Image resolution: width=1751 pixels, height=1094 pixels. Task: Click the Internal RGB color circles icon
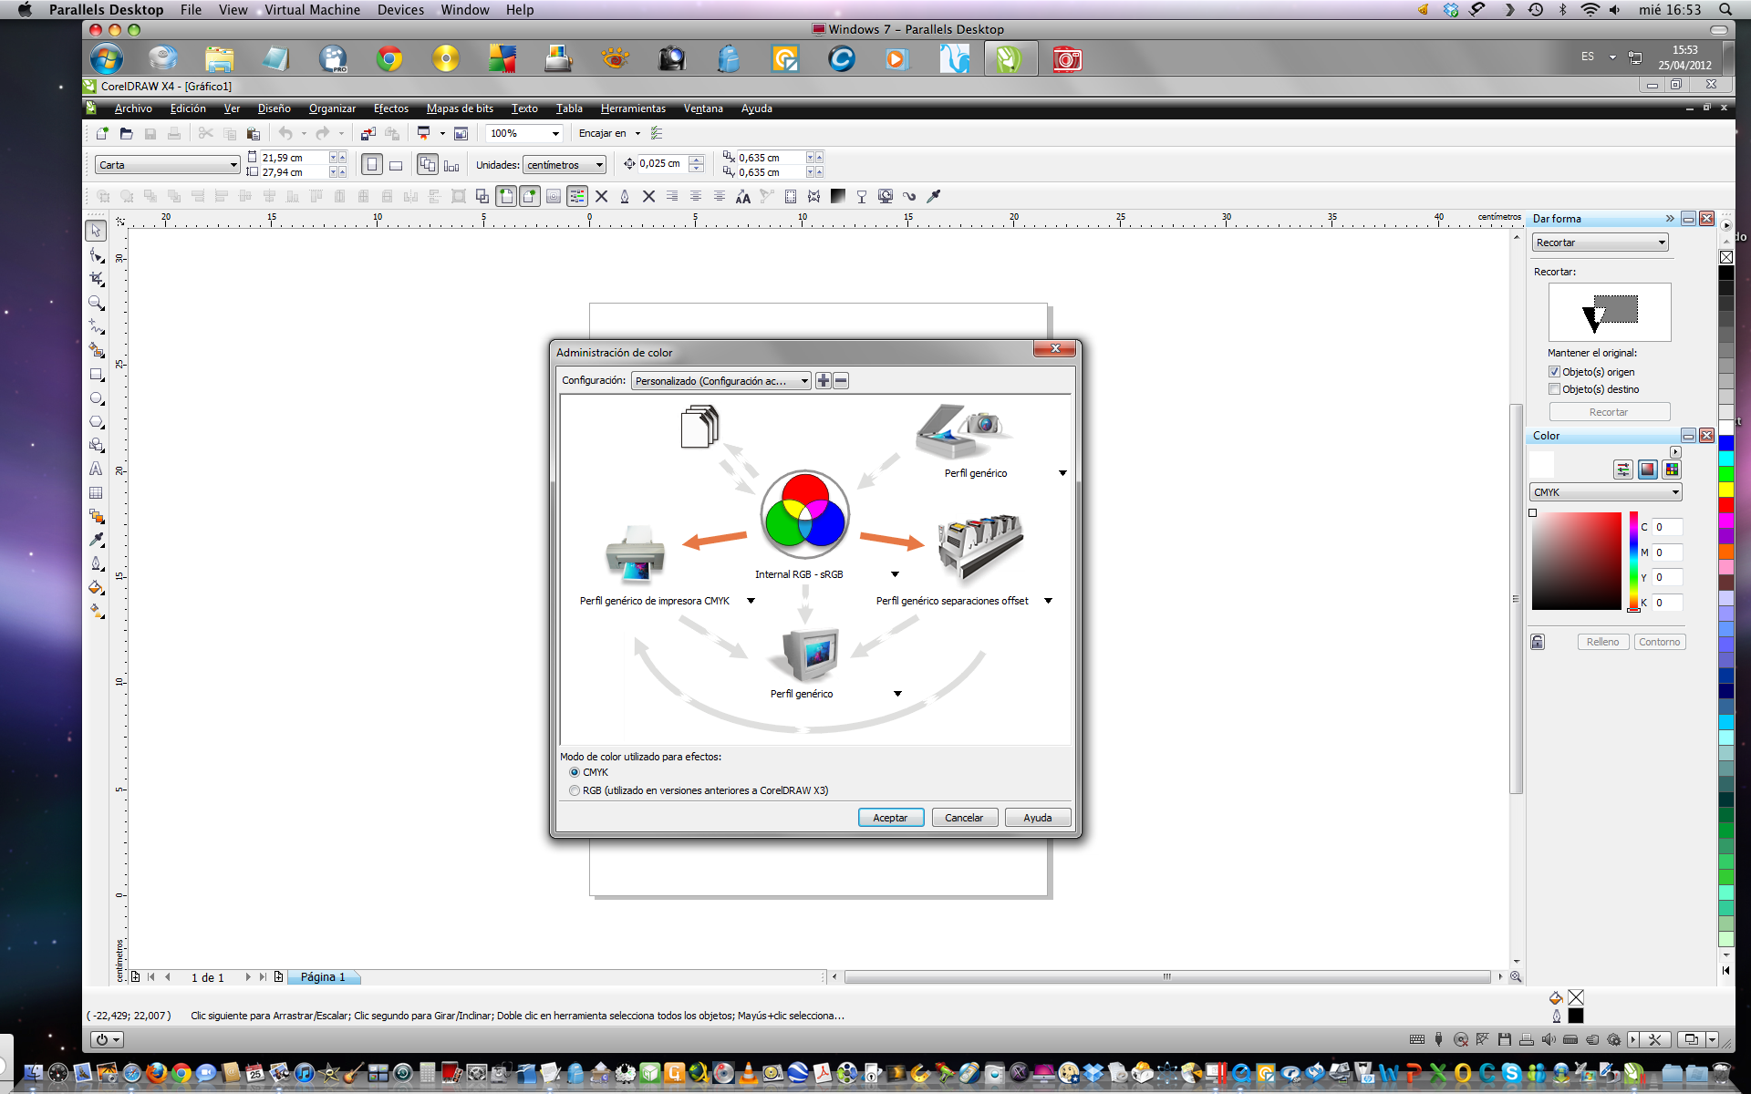click(805, 515)
